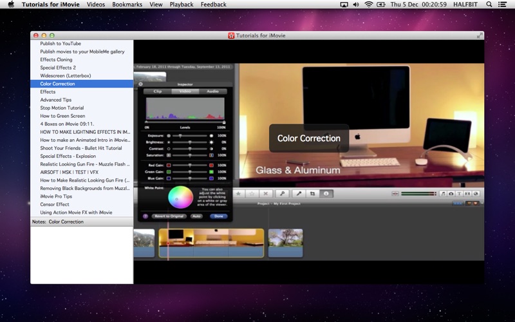Select the crop tool icon

tap(312, 194)
